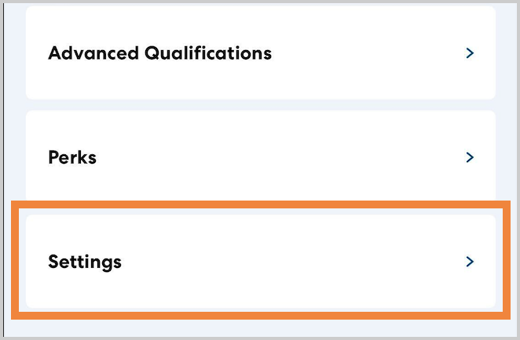Expand the Advanced Qualifications section

(x=470, y=53)
